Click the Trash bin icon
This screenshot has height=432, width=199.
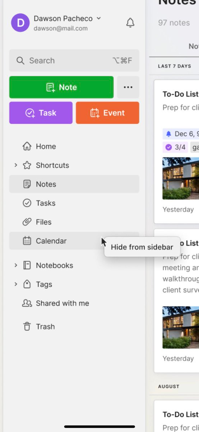point(27,327)
